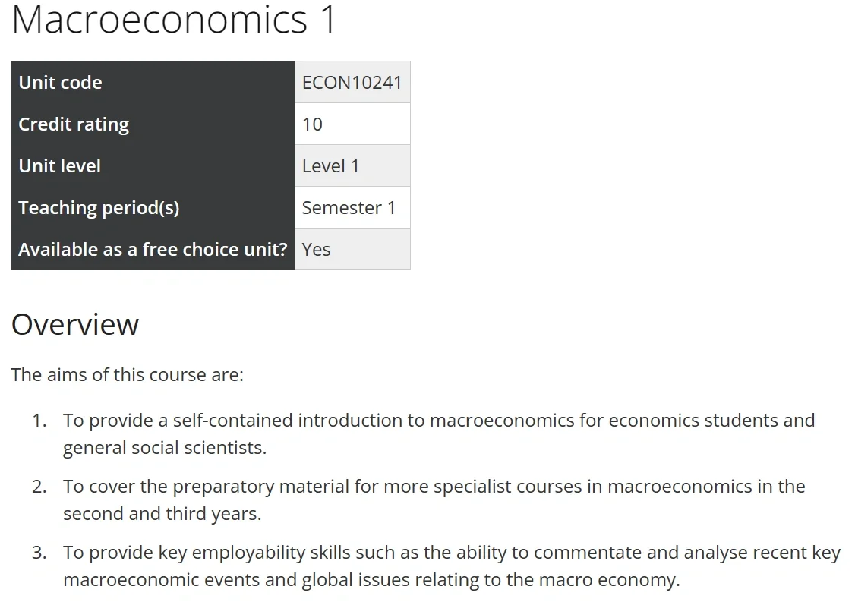Click the Unit level row label
The width and height of the screenshot is (855, 602).
click(x=59, y=166)
